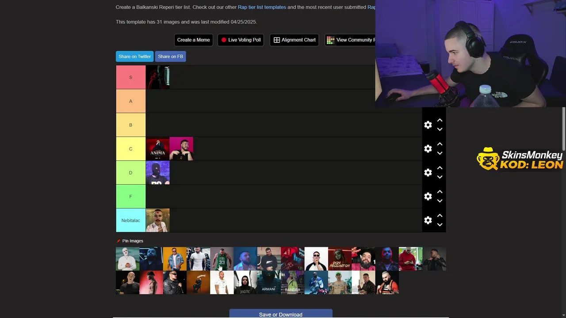Open View Community Rankings button
566x318 pixels.
coord(350,40)
